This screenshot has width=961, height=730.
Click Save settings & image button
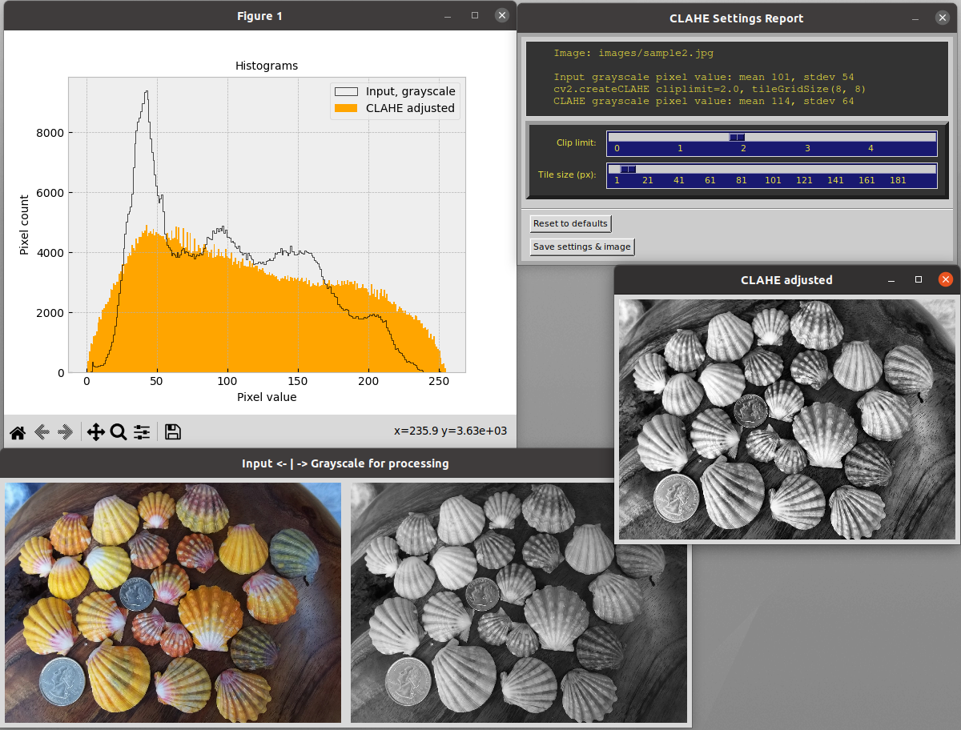click(582, 247)
